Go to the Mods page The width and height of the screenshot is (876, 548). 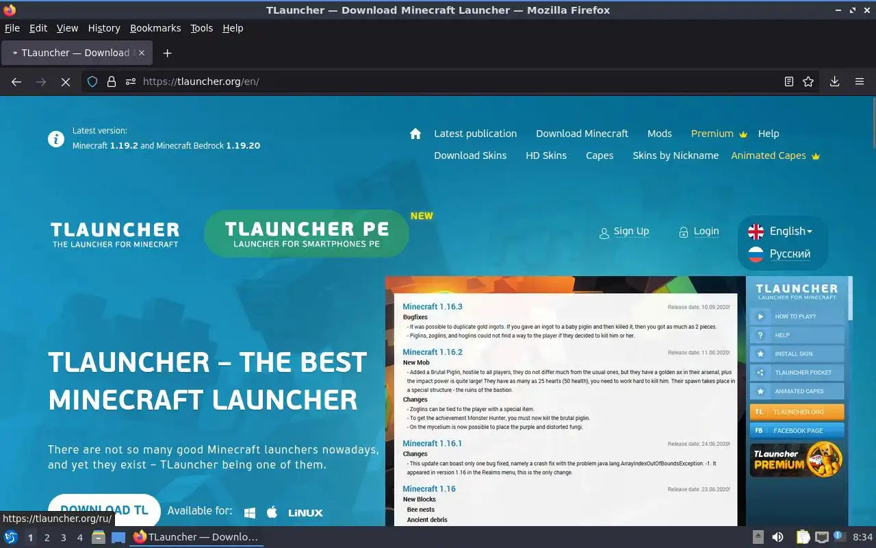click(660, 134)
